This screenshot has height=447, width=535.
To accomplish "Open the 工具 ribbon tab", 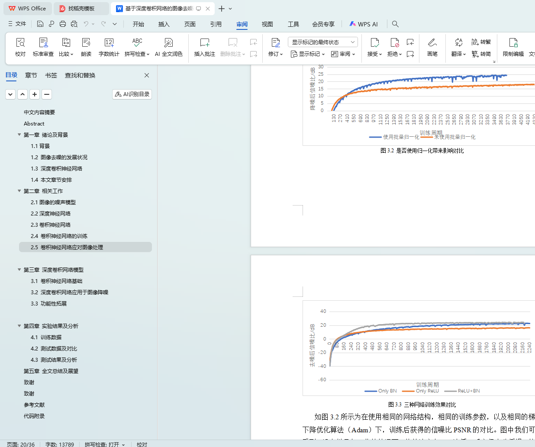I will (x=293, y=24).
